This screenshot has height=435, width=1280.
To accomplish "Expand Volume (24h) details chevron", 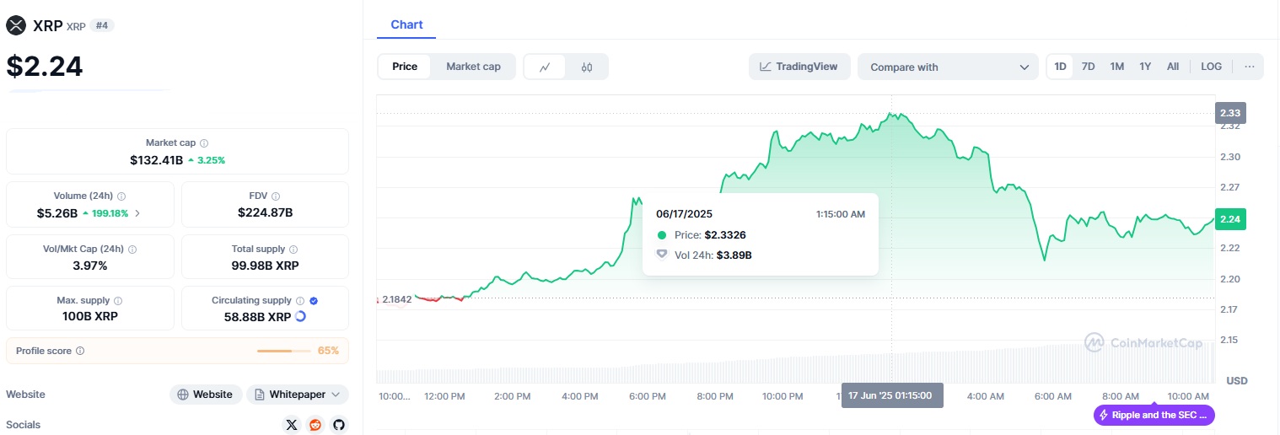I will tap(137, 213).
